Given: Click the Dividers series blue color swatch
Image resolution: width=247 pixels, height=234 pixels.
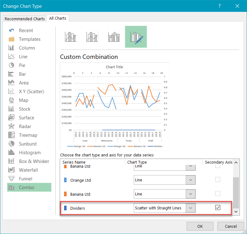Looking at the screenshot, I should (x=65, y=208).
